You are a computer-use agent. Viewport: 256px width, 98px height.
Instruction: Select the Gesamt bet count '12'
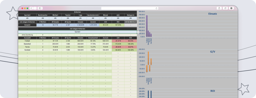(x=43, y=25)
